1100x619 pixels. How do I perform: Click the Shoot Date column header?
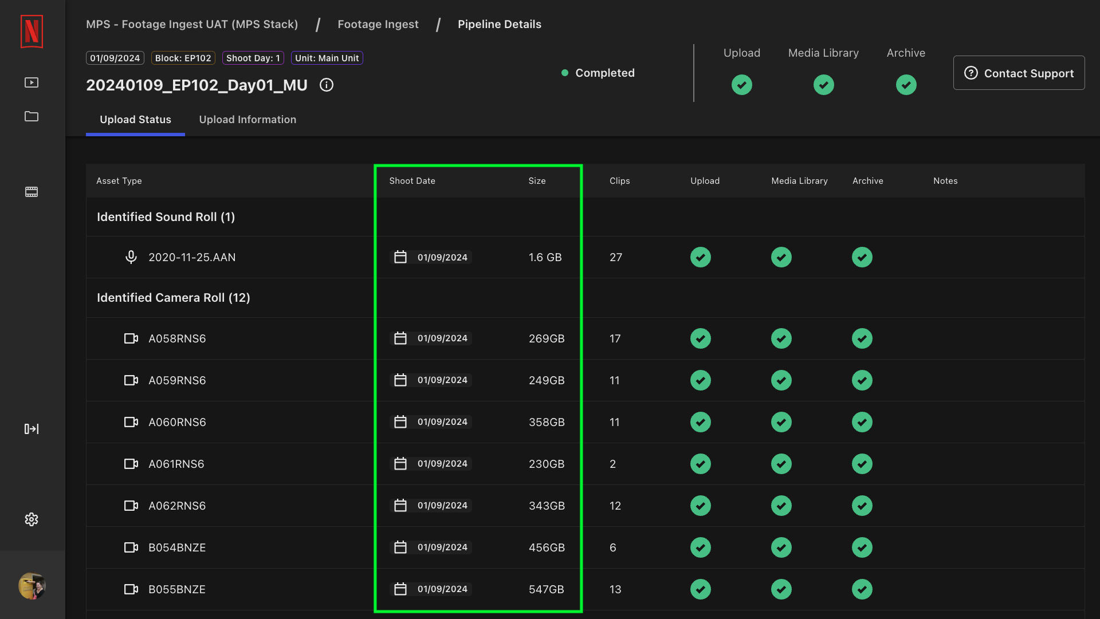412,181
